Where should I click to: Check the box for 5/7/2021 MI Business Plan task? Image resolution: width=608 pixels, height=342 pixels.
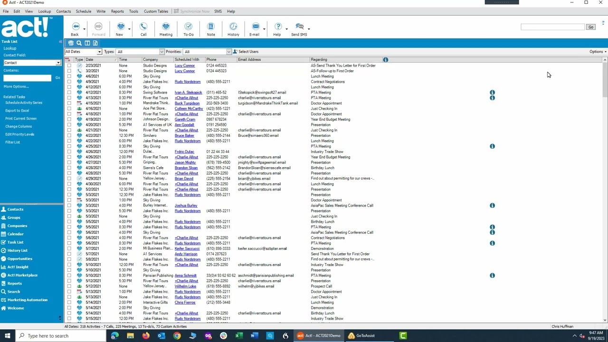[x=69, y=248]
